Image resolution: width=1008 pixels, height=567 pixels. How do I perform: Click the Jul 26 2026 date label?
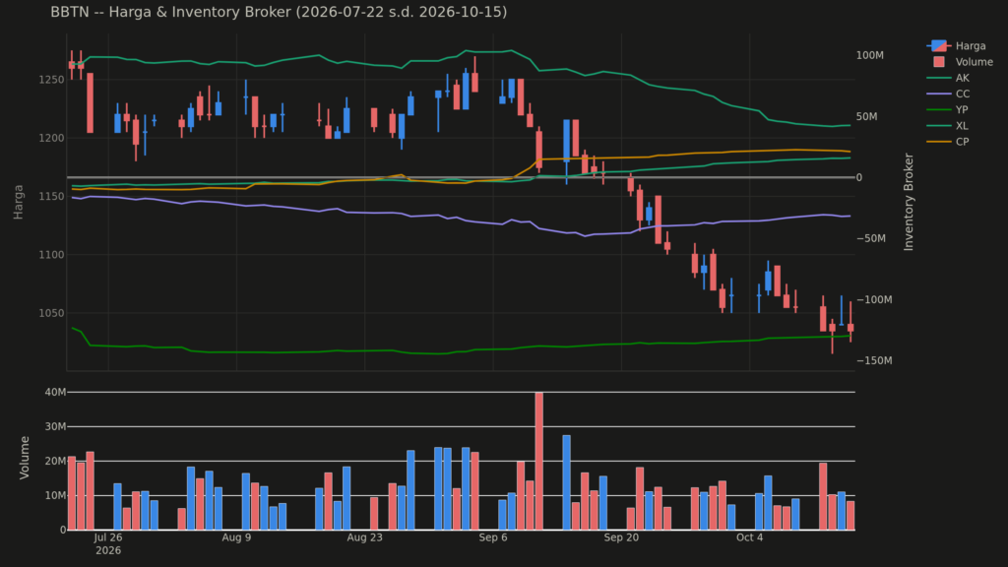108,543
